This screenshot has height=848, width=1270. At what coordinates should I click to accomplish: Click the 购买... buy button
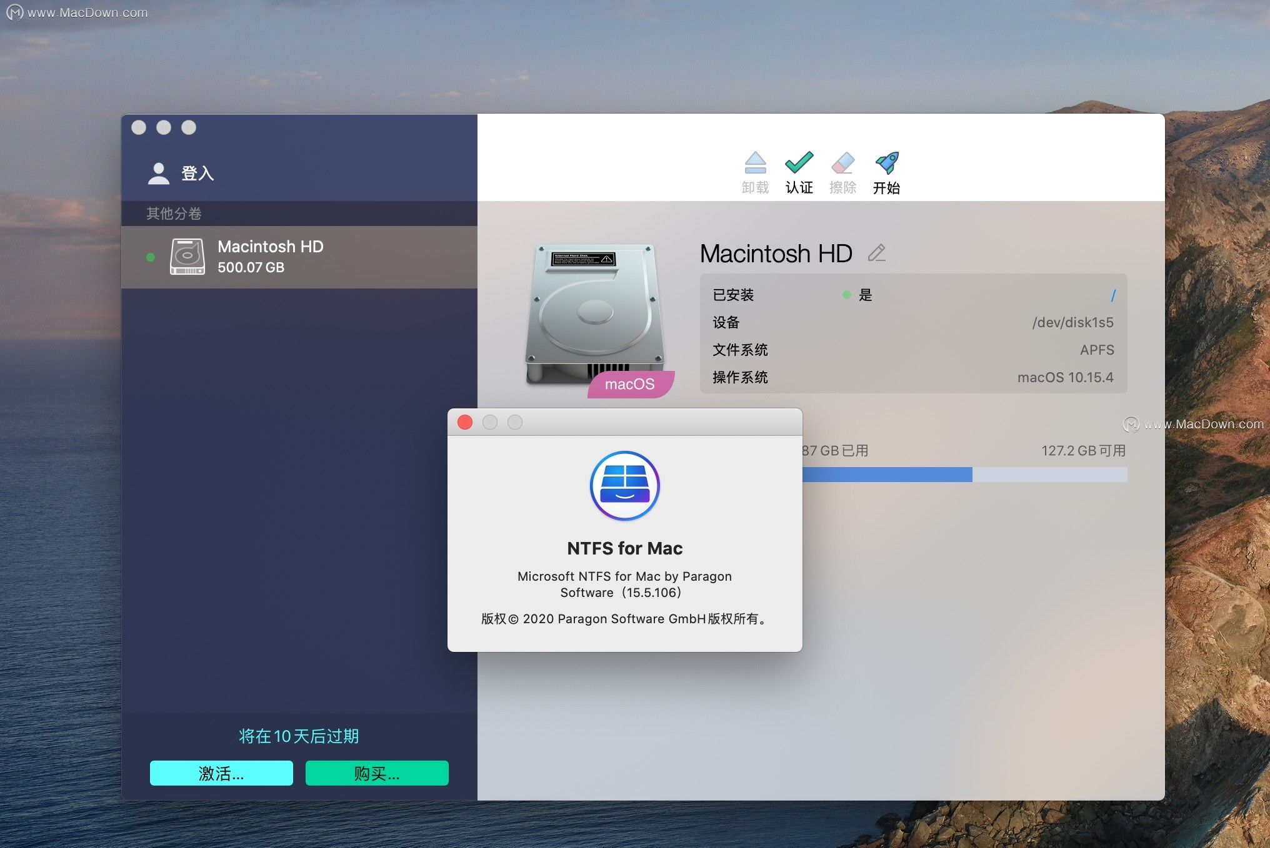[377, 773]
